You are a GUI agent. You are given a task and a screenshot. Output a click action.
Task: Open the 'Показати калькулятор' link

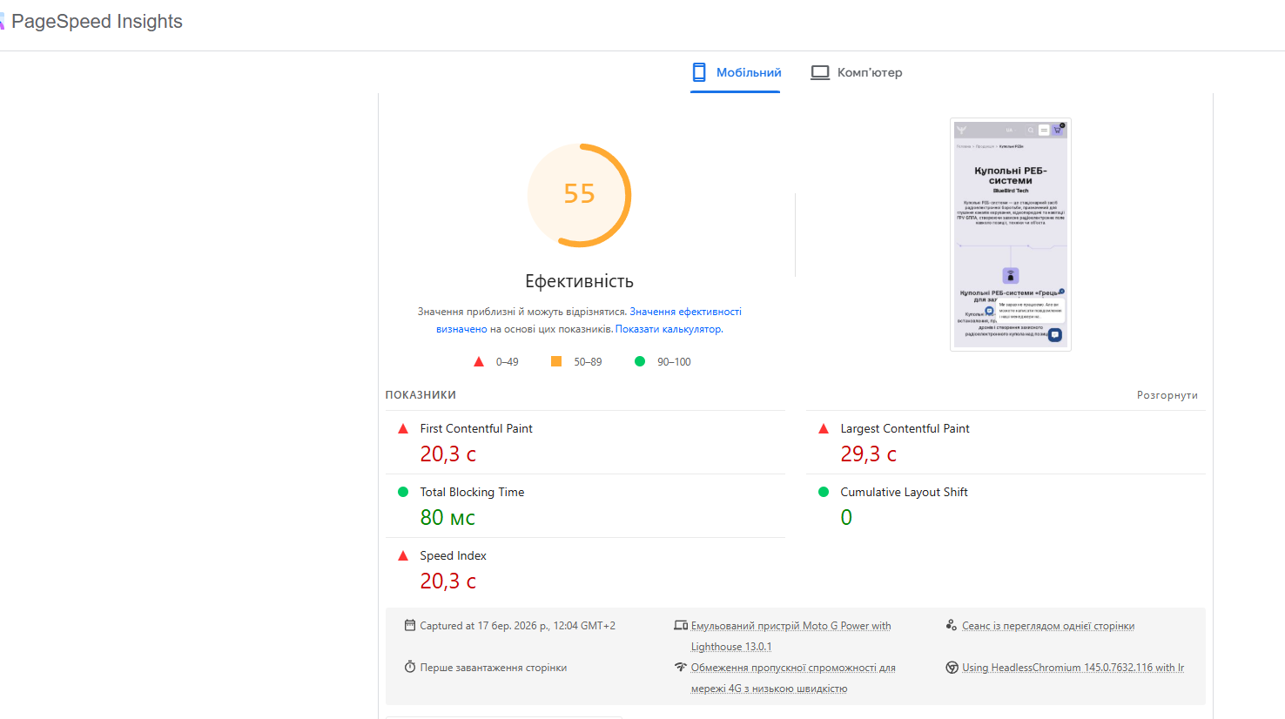pos(669,329)
